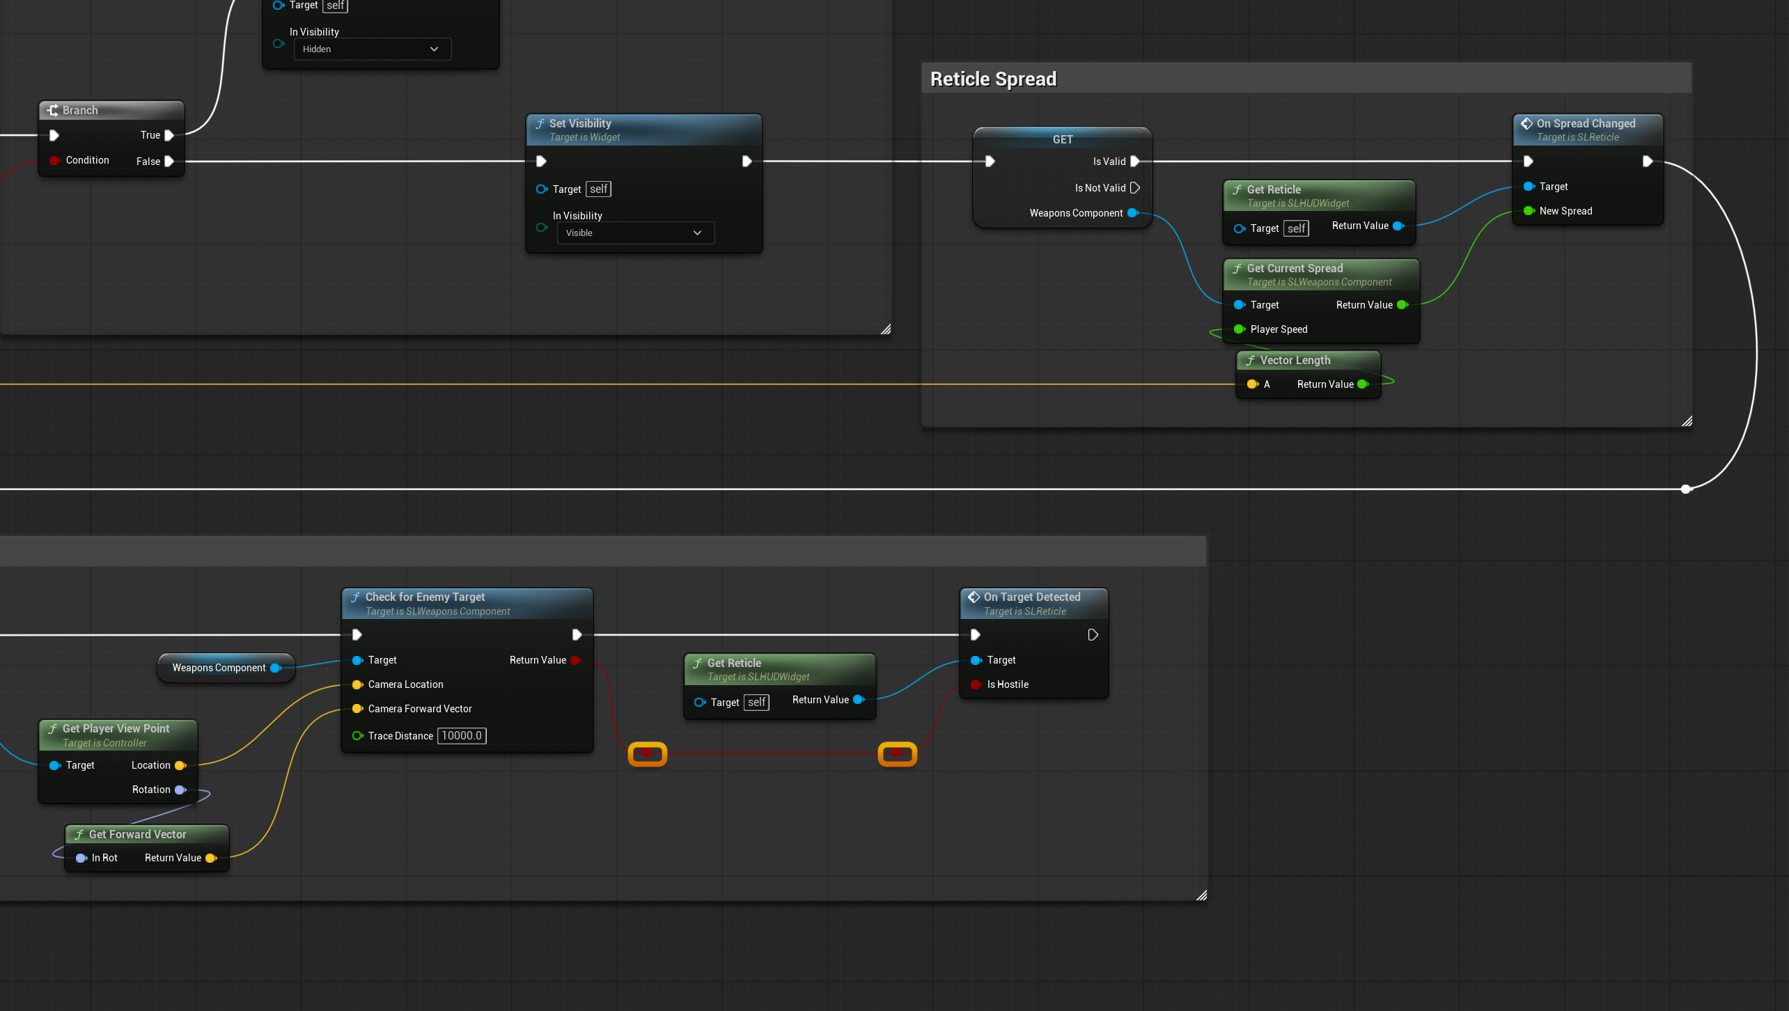Click the Branch node's False execution pin
The height and width of the screenshot is (1011, 1789).
(169, 162)
